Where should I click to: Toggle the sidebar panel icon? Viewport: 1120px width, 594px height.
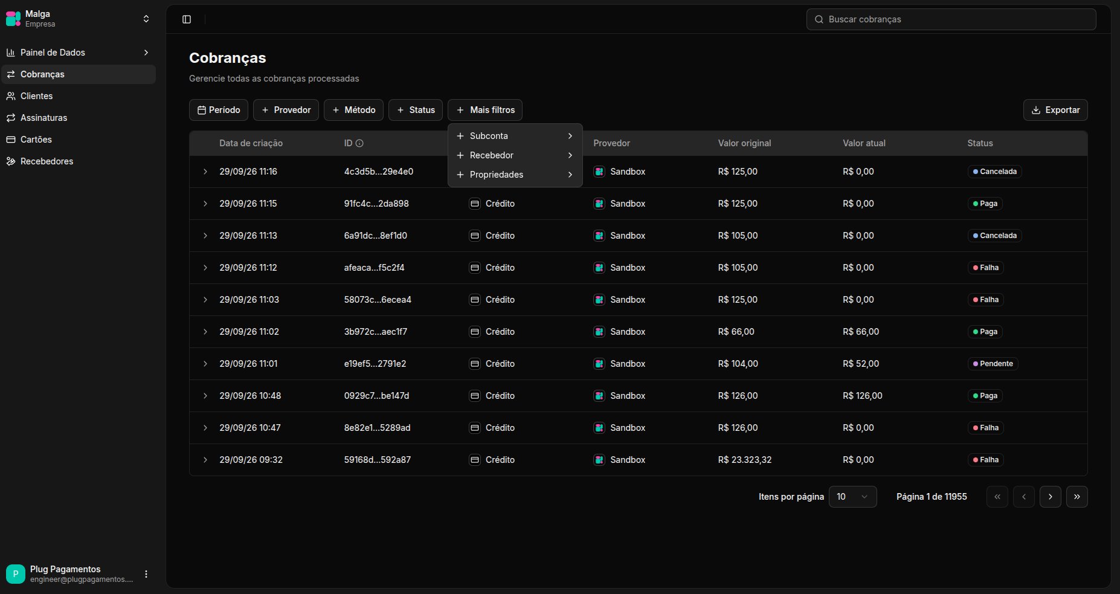187,19
